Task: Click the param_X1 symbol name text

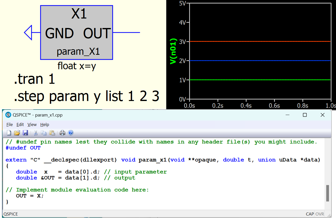Action: (78, 52)
